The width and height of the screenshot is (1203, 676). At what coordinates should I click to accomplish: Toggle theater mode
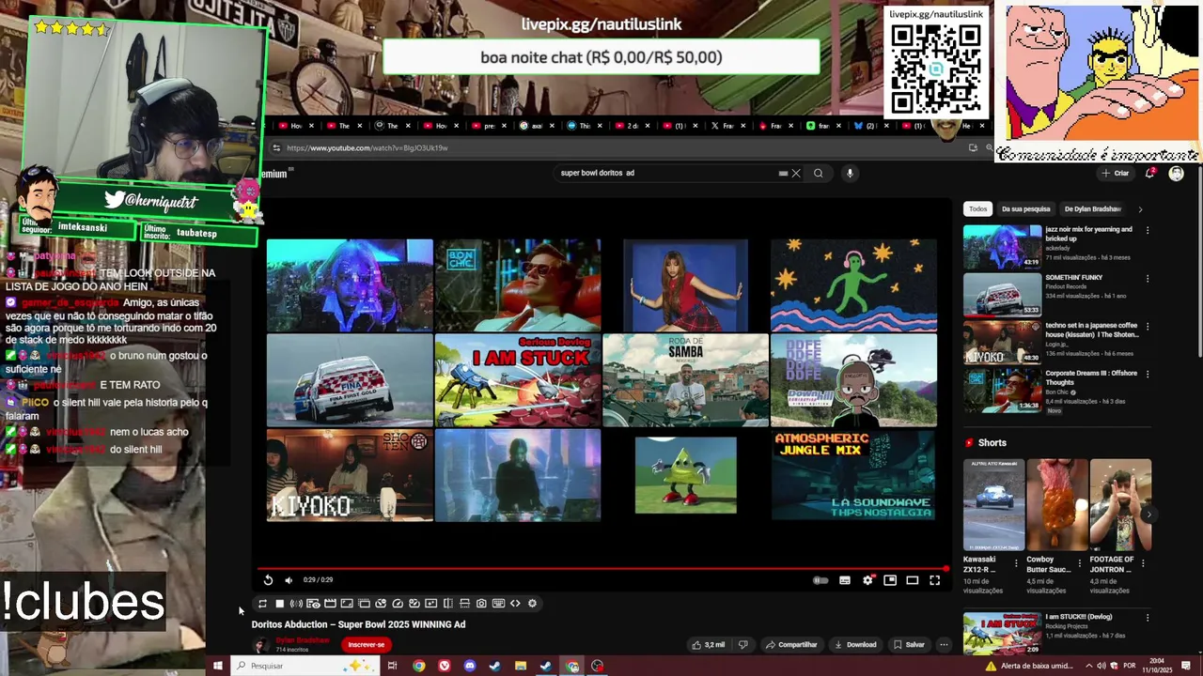click(x=912, y=580)
